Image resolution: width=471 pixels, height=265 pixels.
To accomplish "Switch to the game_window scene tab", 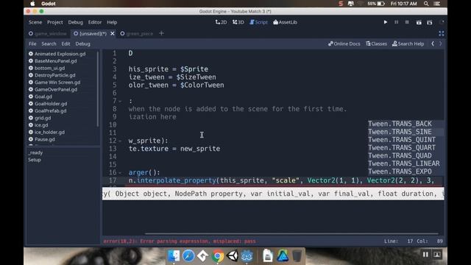I will coord(48,34).
